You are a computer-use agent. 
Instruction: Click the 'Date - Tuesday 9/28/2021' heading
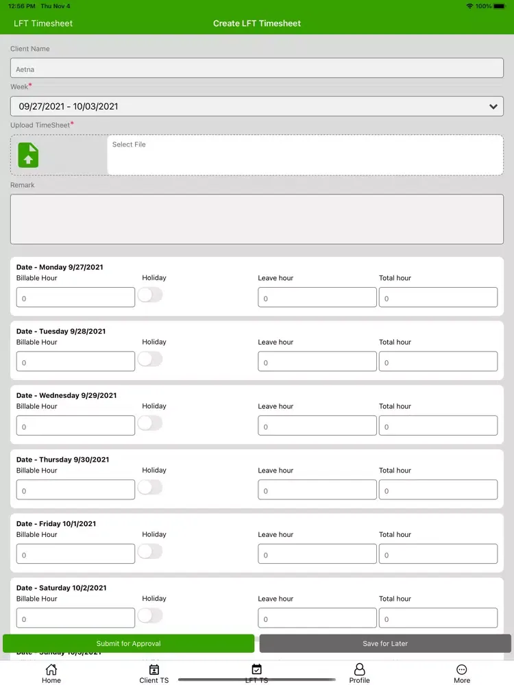point(61,331)
